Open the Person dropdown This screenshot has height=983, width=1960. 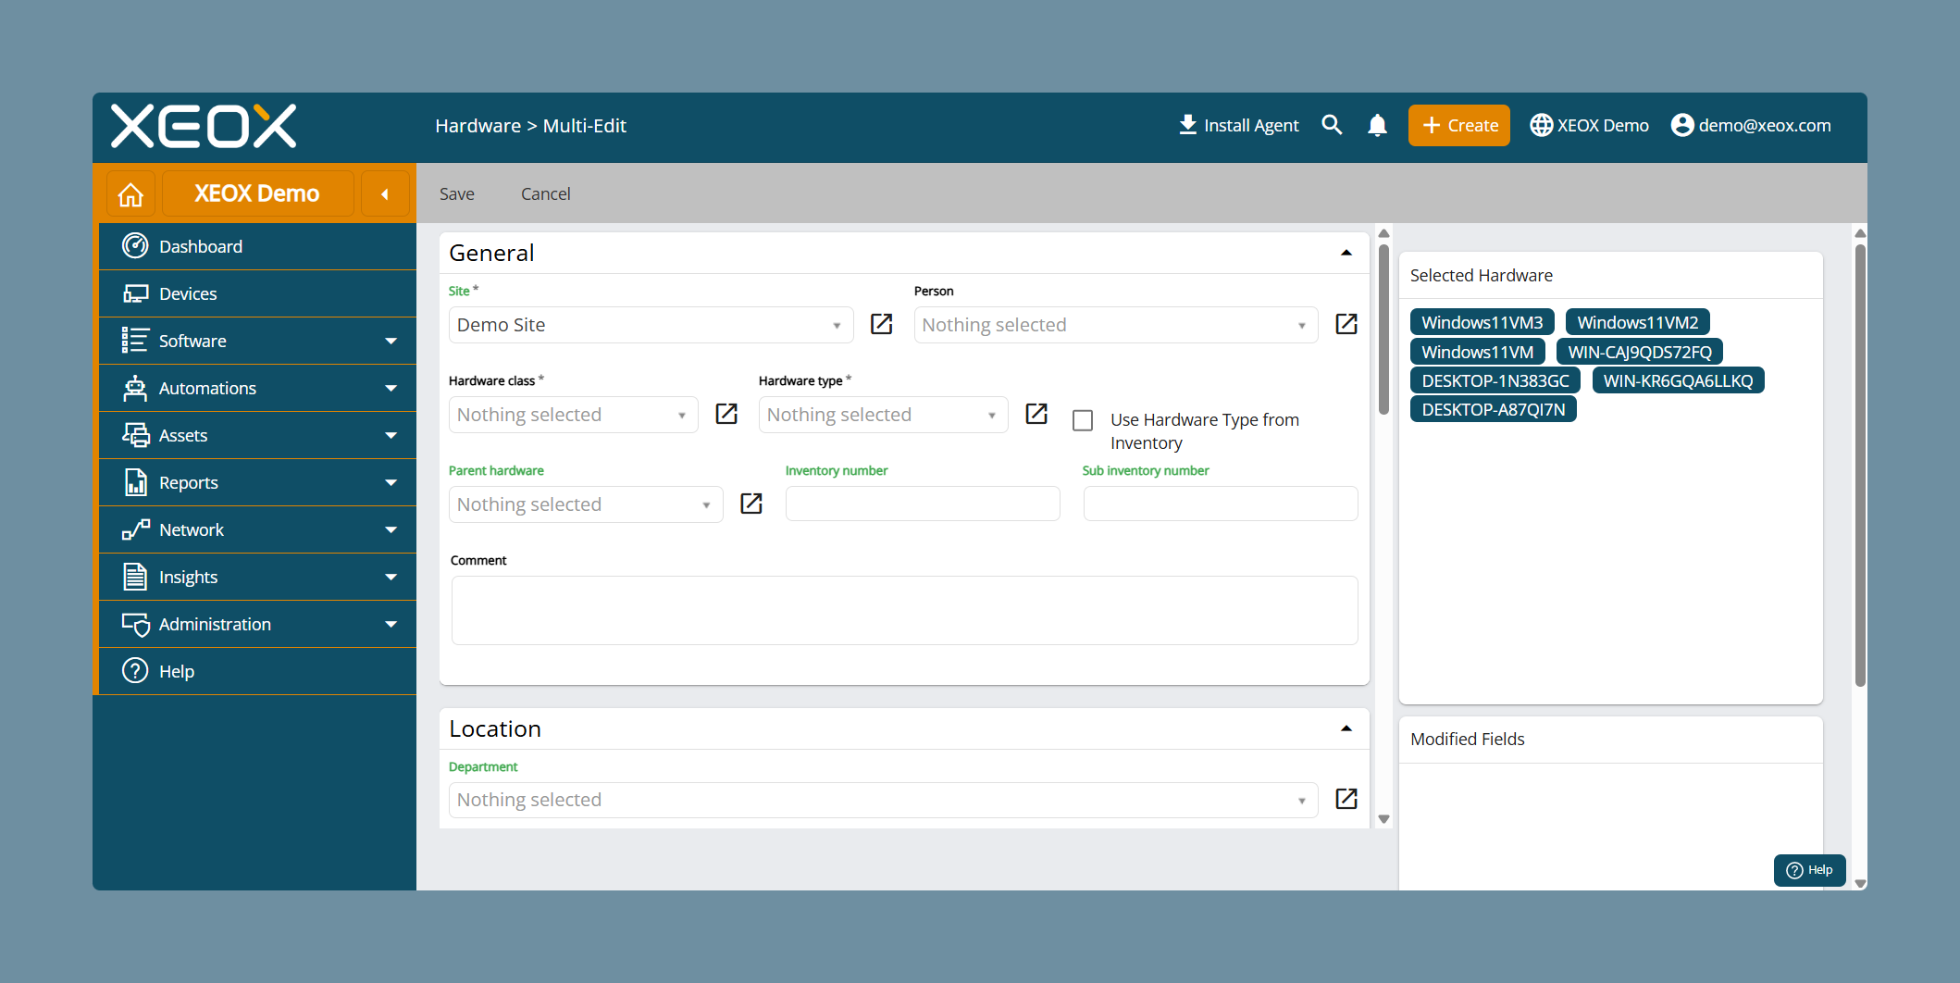tap(1115, 325)
